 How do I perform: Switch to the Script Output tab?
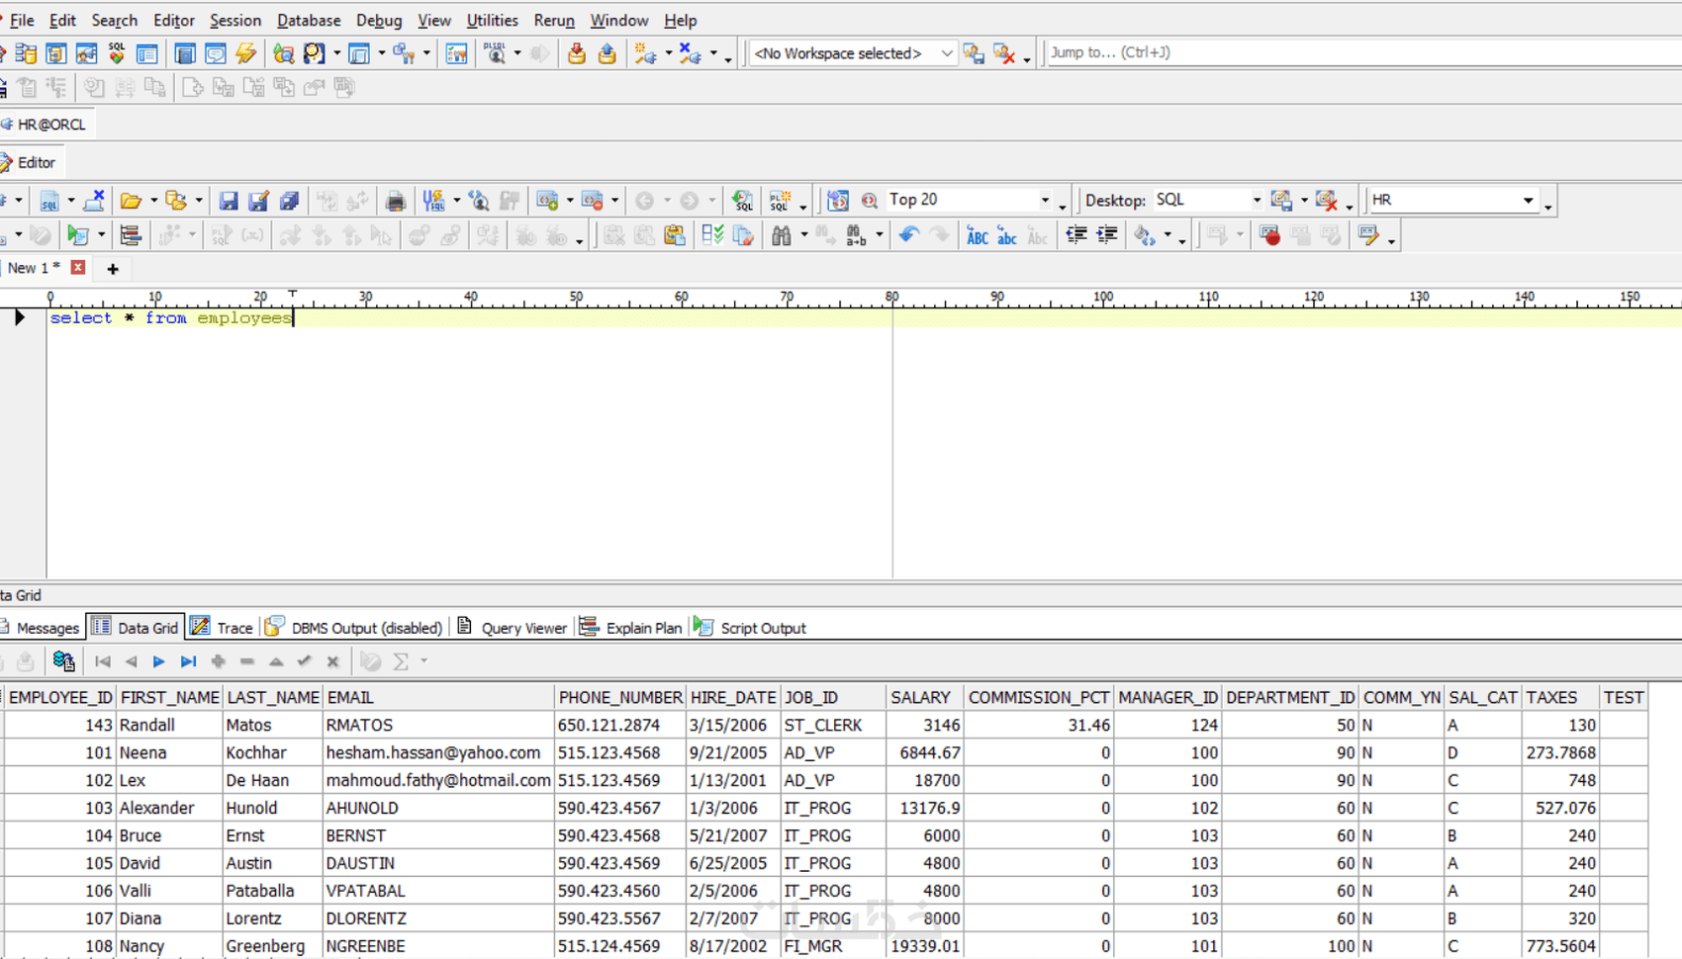click(762, 628)
